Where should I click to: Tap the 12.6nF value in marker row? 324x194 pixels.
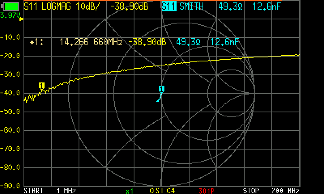click(x=224, y=42)
